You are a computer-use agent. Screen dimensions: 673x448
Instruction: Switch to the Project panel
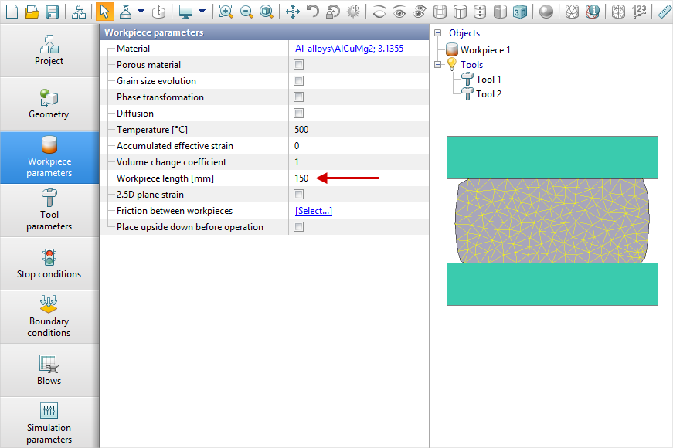[x=49, y=50]
